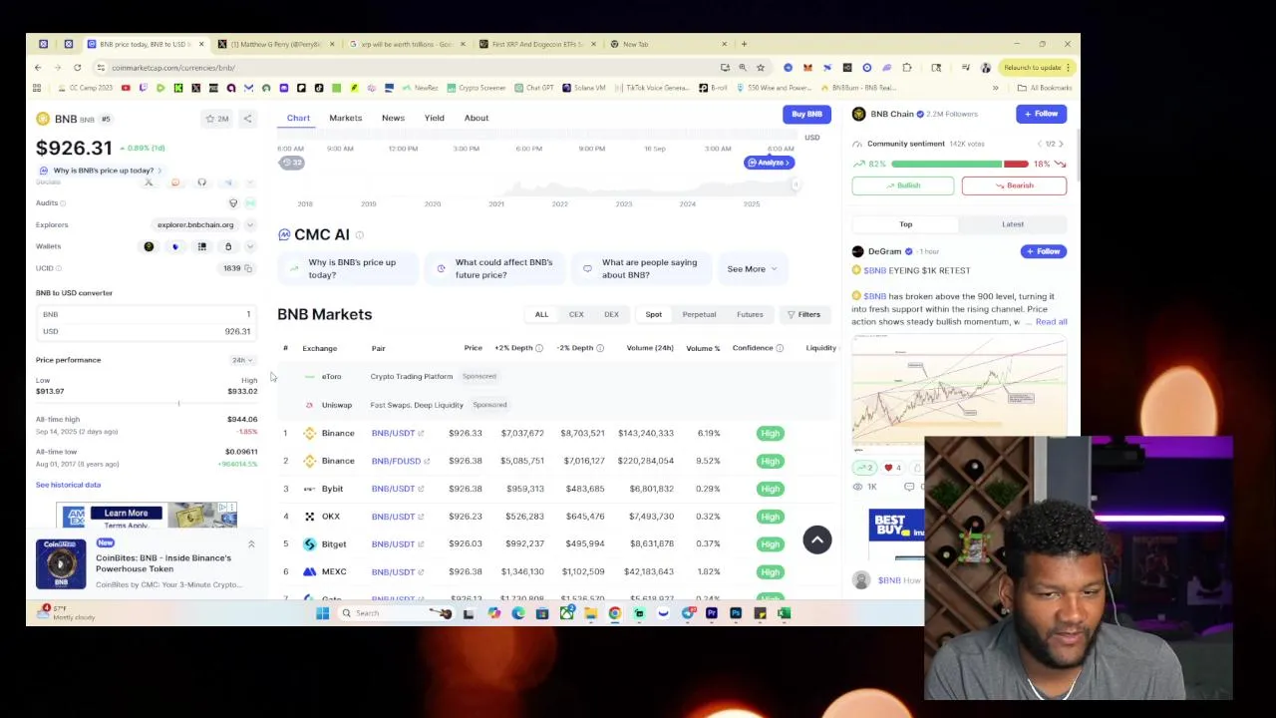
Task: Click the 24h low-high price range bar
Action: pos(147,403)
